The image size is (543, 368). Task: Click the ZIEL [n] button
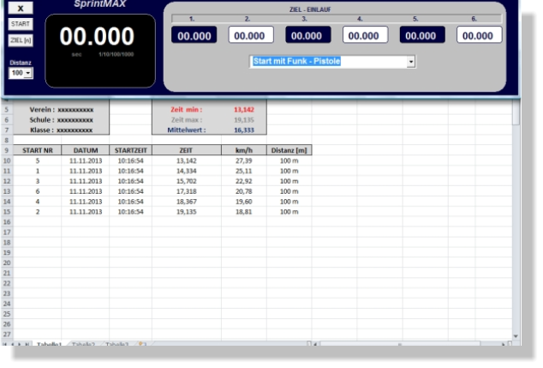coord(20,39)
